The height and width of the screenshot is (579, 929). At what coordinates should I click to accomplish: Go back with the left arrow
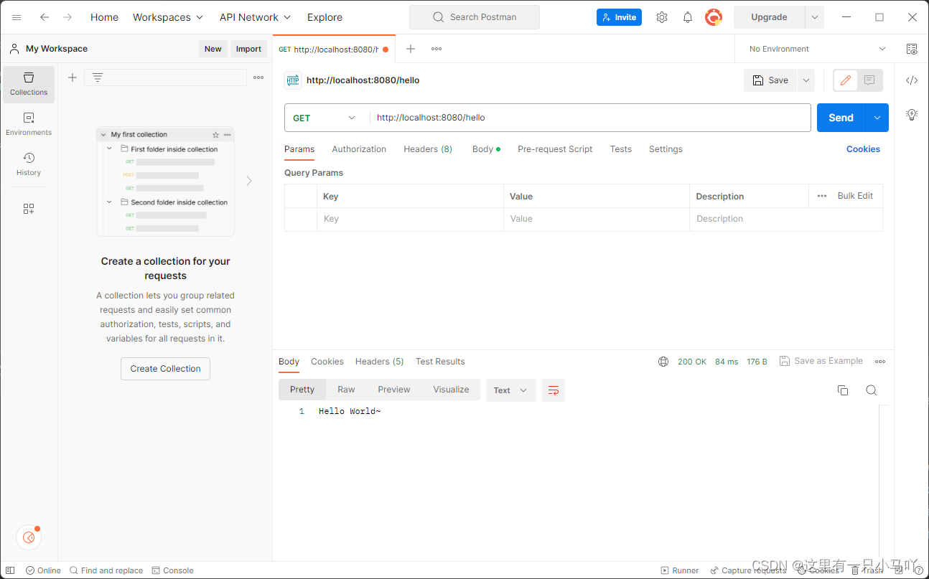coord(45,17)
